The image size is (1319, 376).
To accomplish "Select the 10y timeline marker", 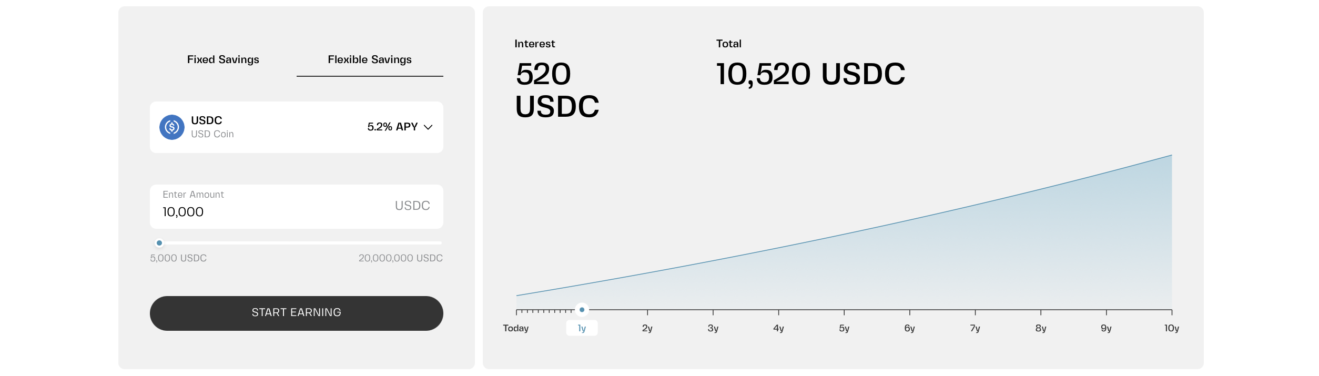I will click(x=1172, y=328).
